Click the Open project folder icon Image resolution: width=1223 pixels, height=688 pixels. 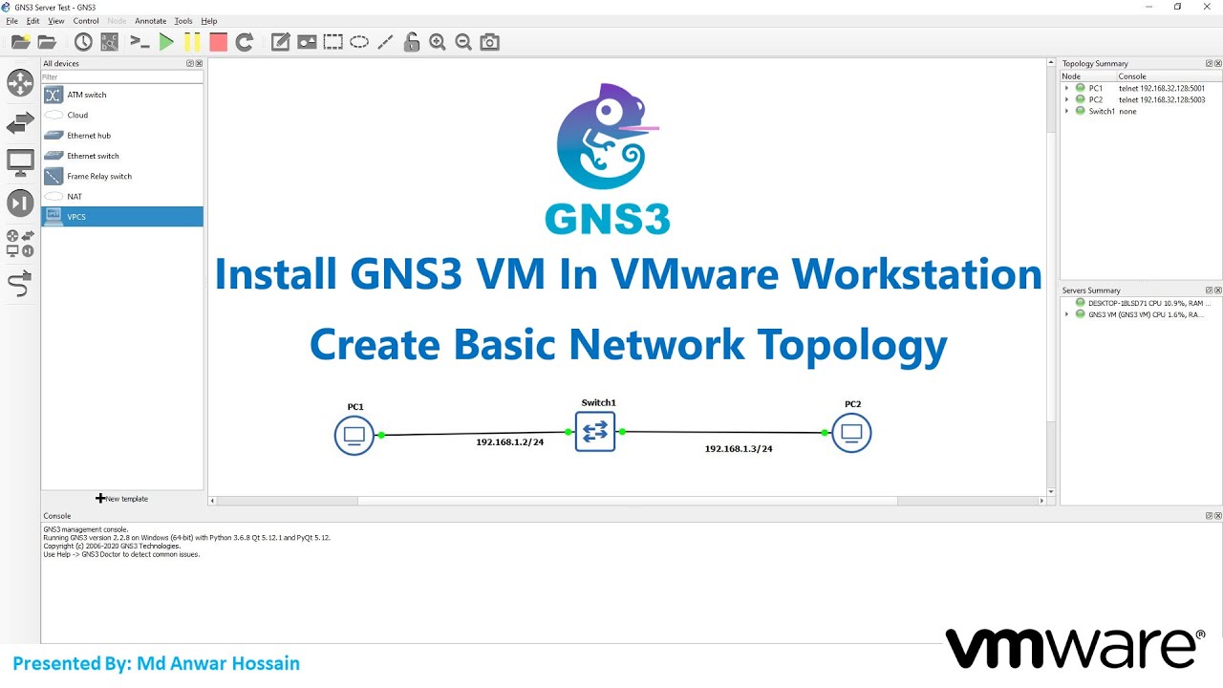(x=47, y=42)
